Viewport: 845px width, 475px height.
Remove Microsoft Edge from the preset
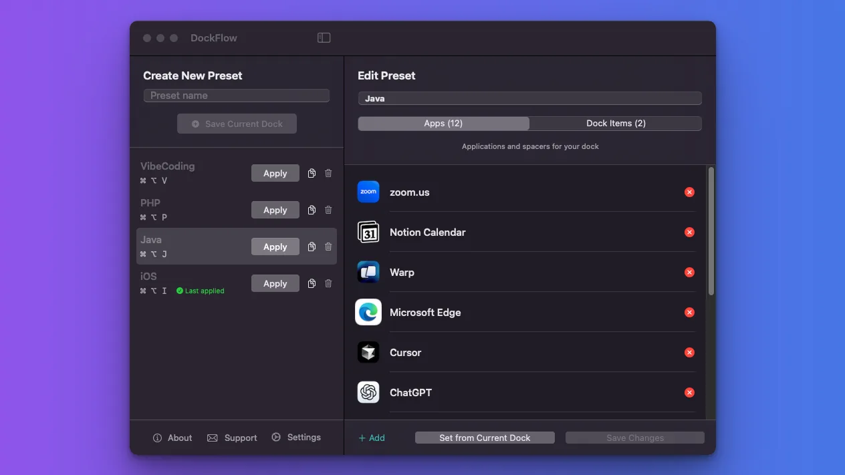tap(689, 312)
